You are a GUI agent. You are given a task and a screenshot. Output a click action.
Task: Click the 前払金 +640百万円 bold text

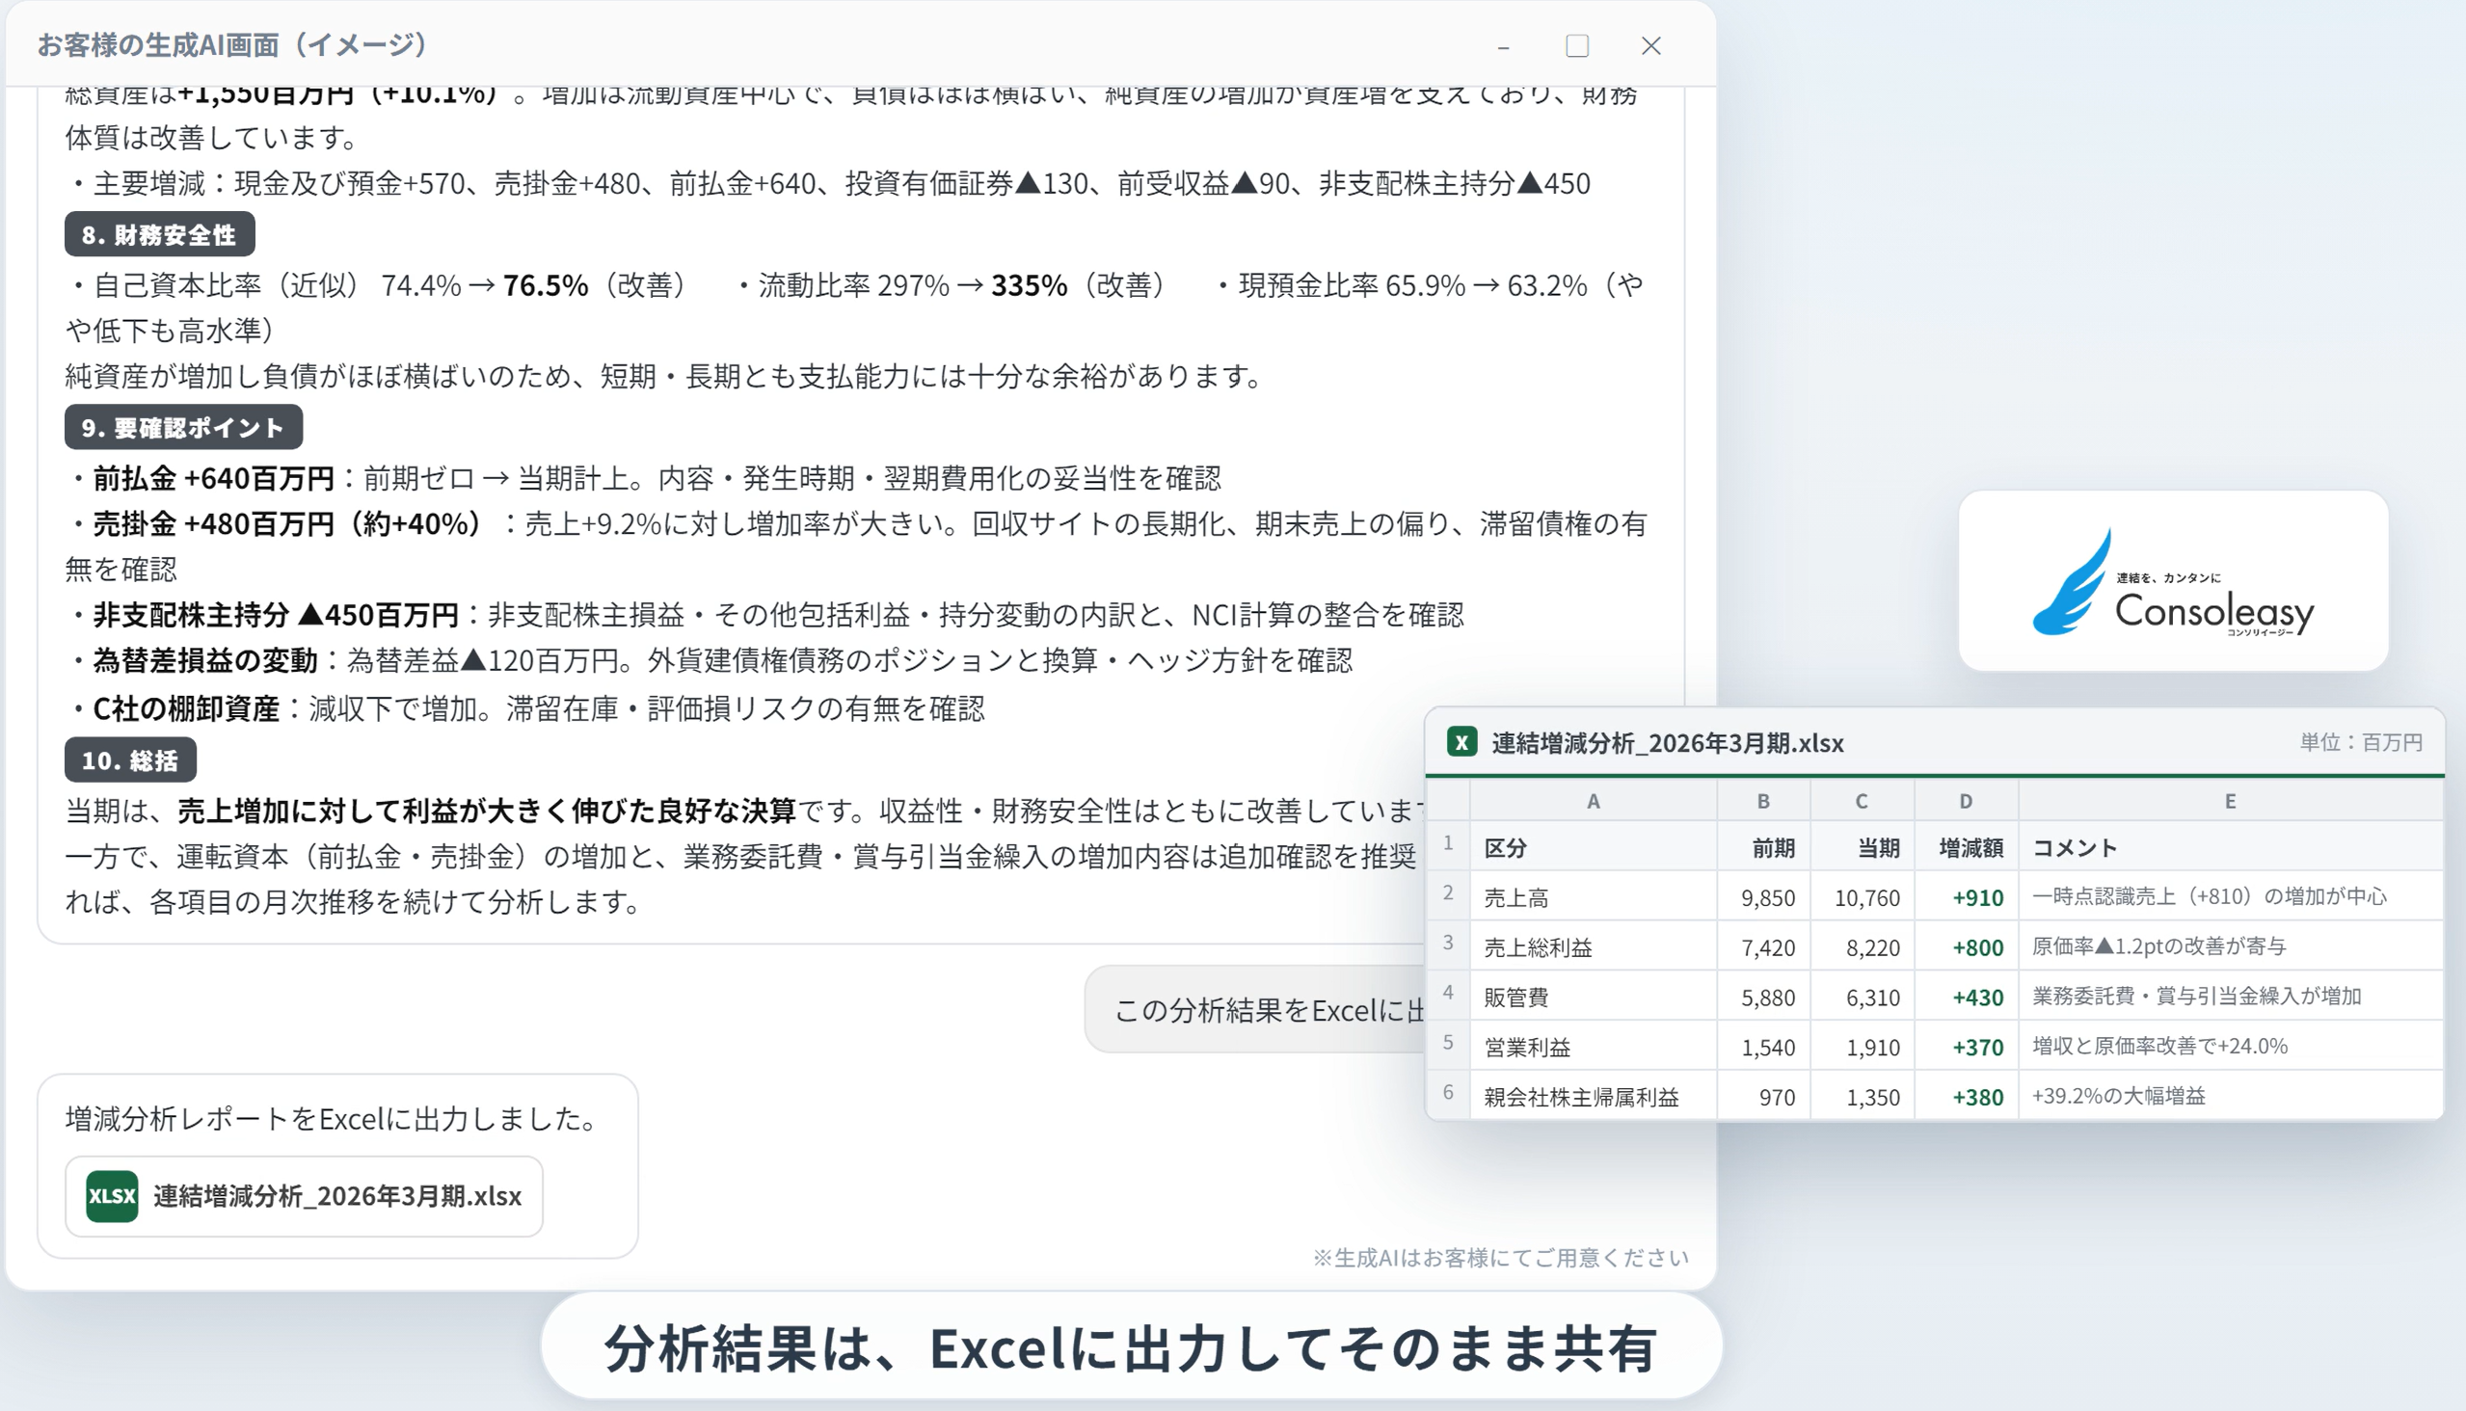(213, 478)
